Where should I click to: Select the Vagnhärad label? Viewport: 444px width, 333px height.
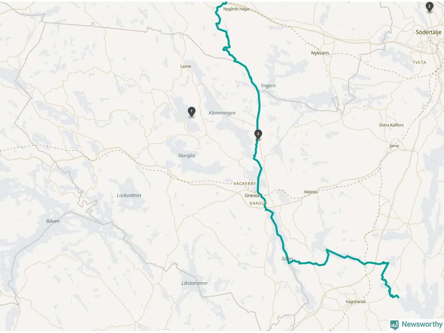tap(356, 302)
